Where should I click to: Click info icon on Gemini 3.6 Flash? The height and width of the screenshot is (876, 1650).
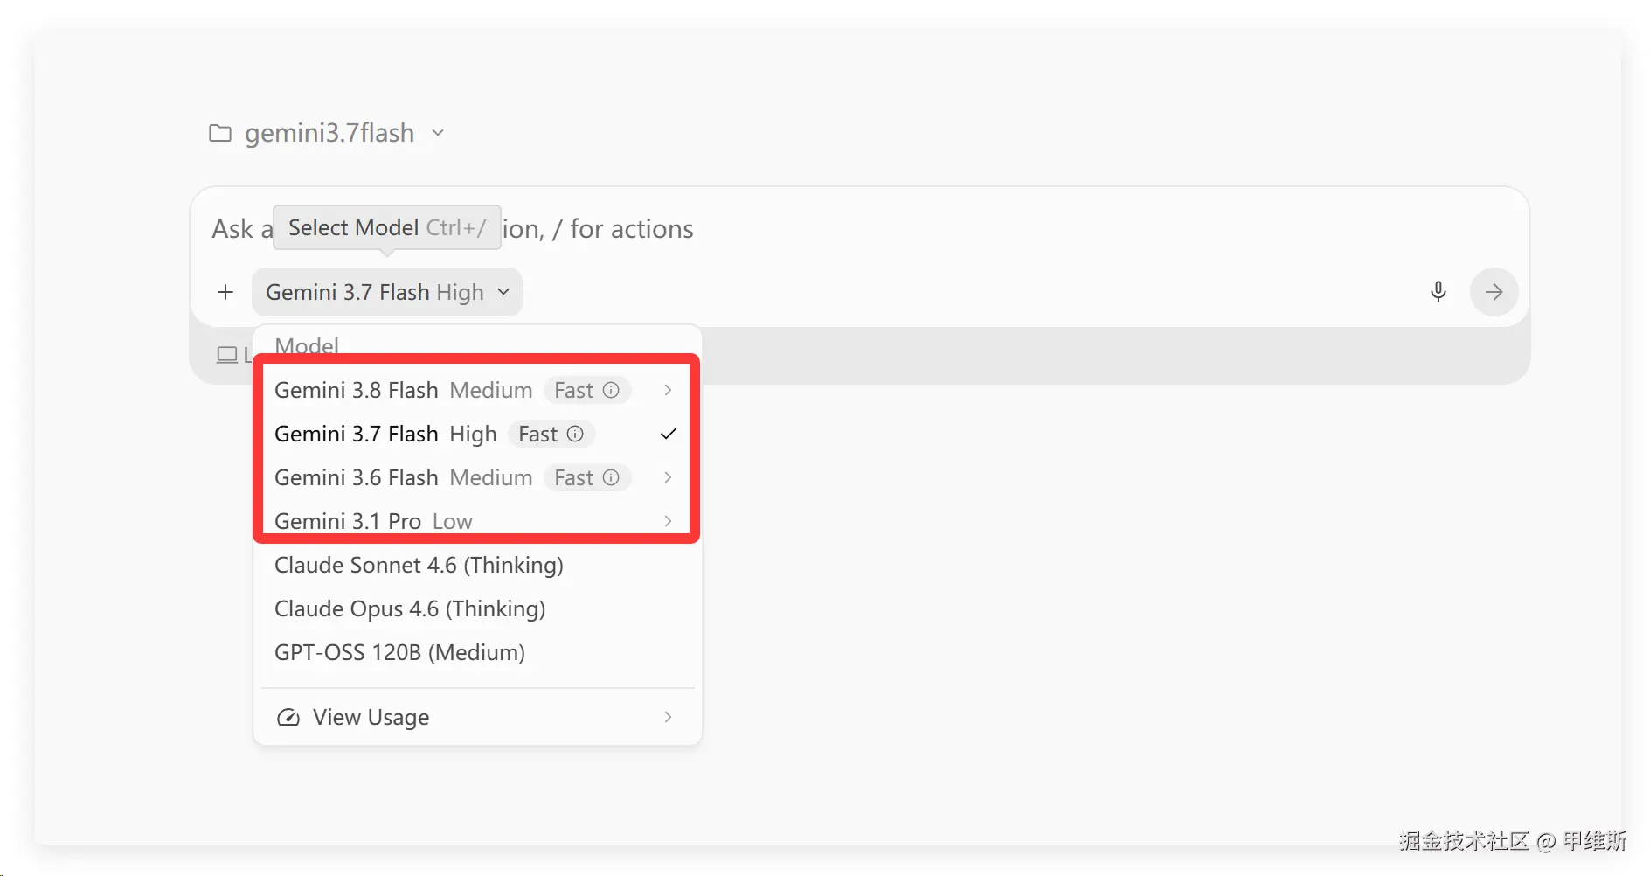(611, 477)
